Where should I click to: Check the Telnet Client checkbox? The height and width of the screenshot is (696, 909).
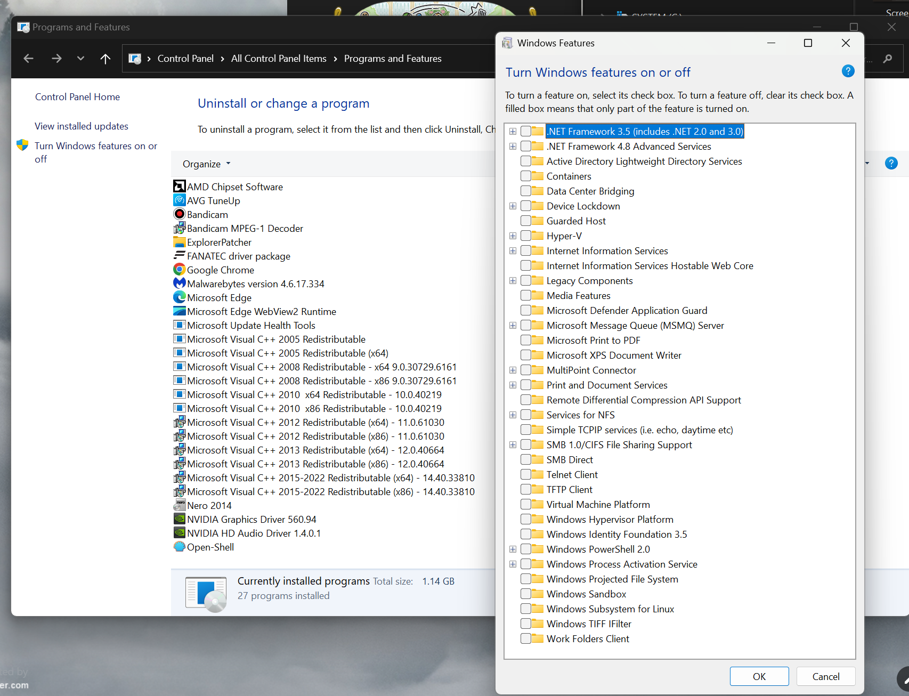[x=525, y=474]
